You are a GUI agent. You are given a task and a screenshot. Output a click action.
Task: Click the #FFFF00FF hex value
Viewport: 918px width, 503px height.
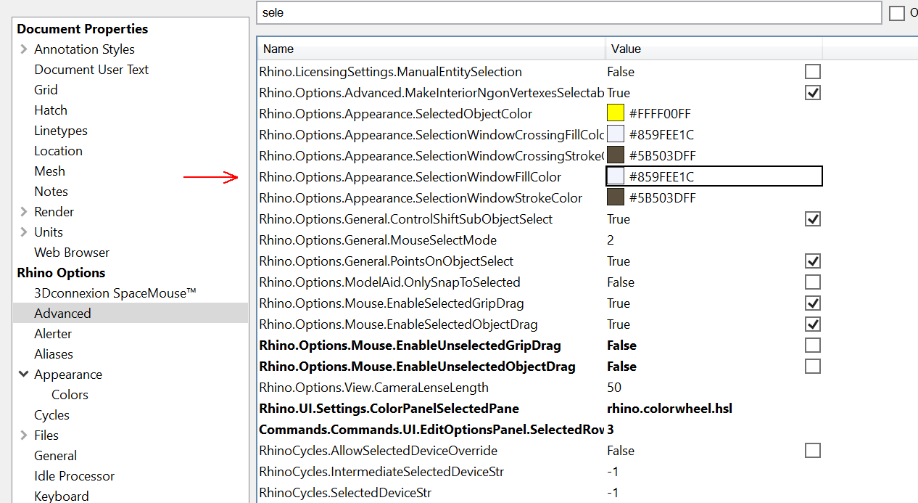click(x=660, y=113)
